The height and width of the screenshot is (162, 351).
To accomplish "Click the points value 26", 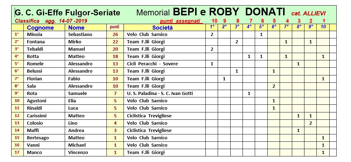I will coord(115,35).
